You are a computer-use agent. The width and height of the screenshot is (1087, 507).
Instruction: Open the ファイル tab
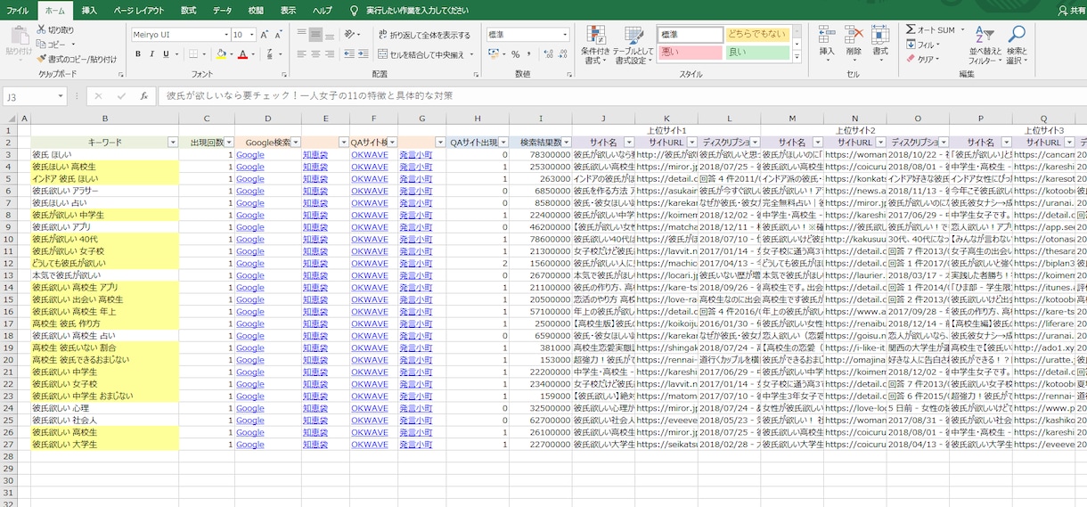click(x=18, y=10)
